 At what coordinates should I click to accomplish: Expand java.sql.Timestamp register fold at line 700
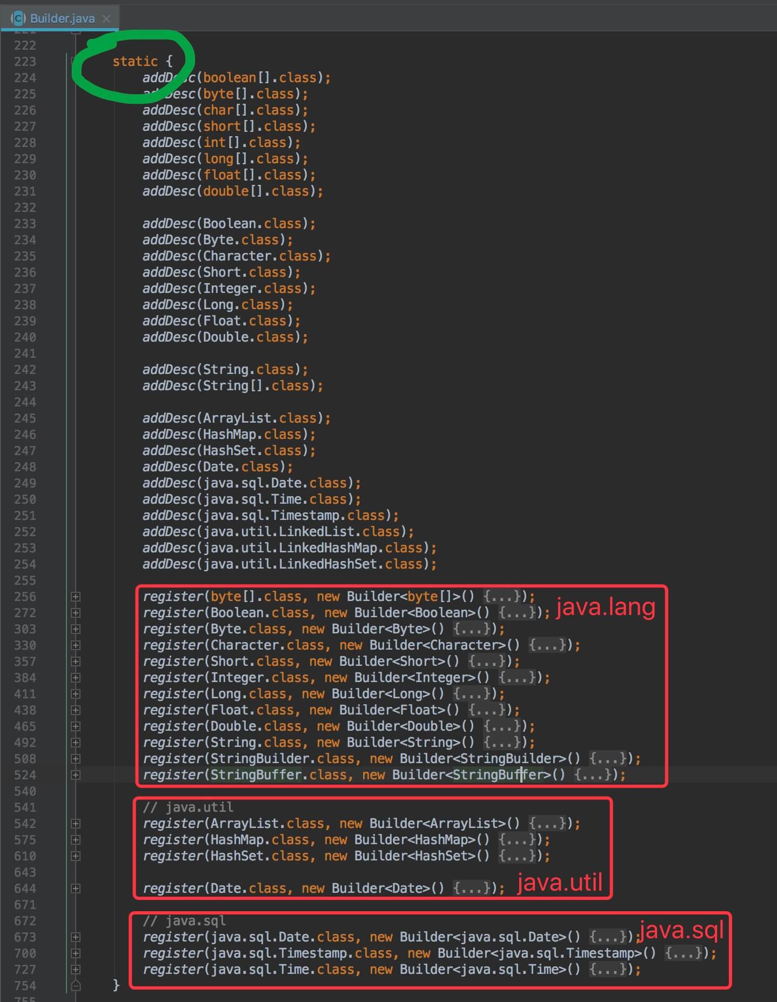76,953
